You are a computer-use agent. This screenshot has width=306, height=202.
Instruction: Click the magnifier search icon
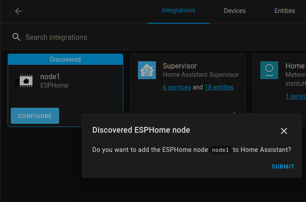[17, 37]
